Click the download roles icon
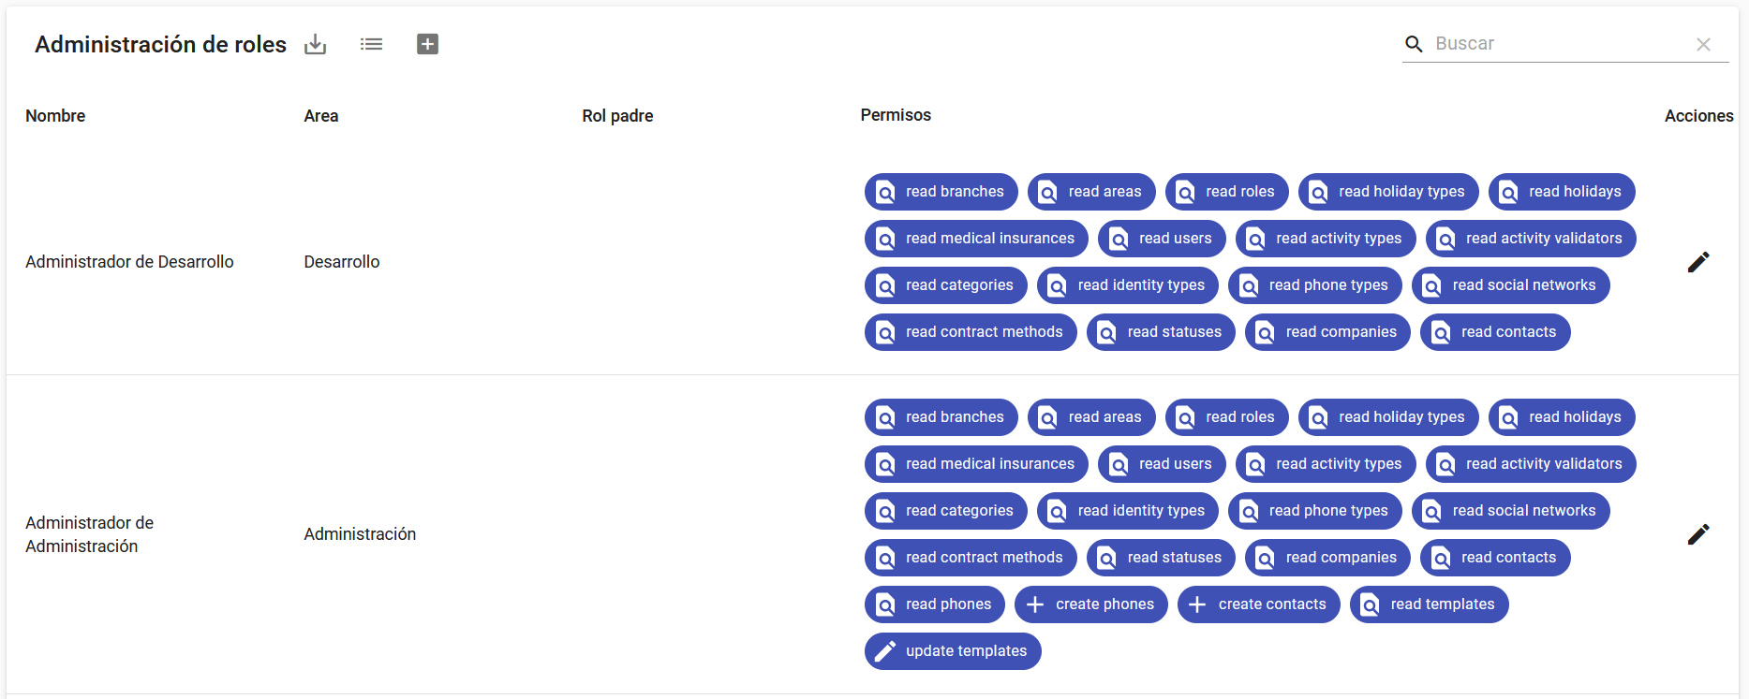 [316, 44]
